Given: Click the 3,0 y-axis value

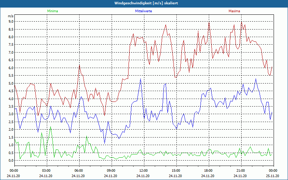Looking at the screenshot, I should (x=11, y=114).
